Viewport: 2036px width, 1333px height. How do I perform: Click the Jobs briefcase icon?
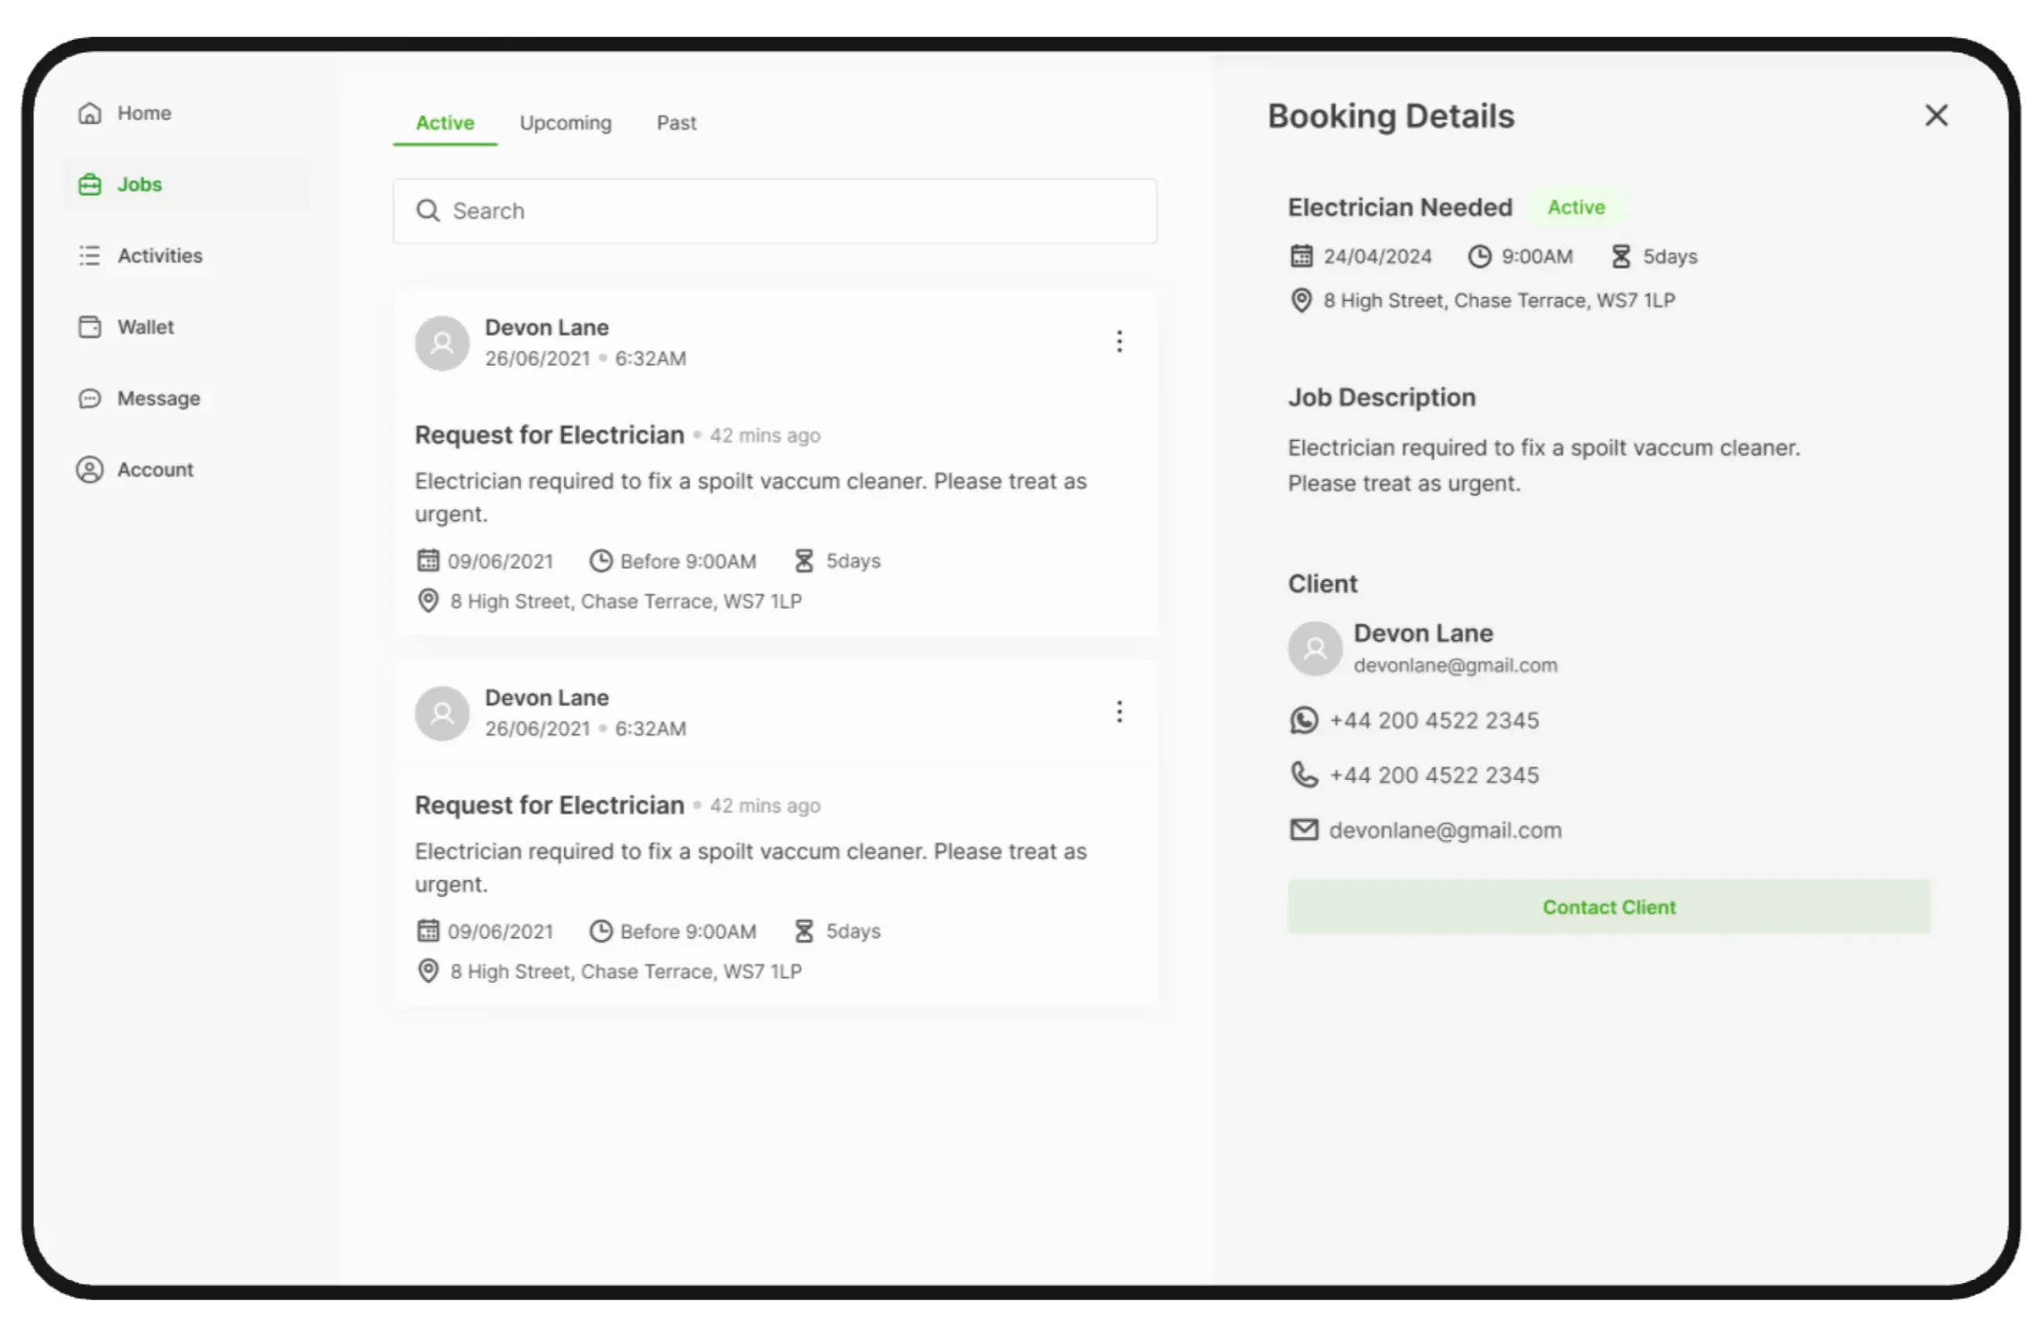click(90, 184)
